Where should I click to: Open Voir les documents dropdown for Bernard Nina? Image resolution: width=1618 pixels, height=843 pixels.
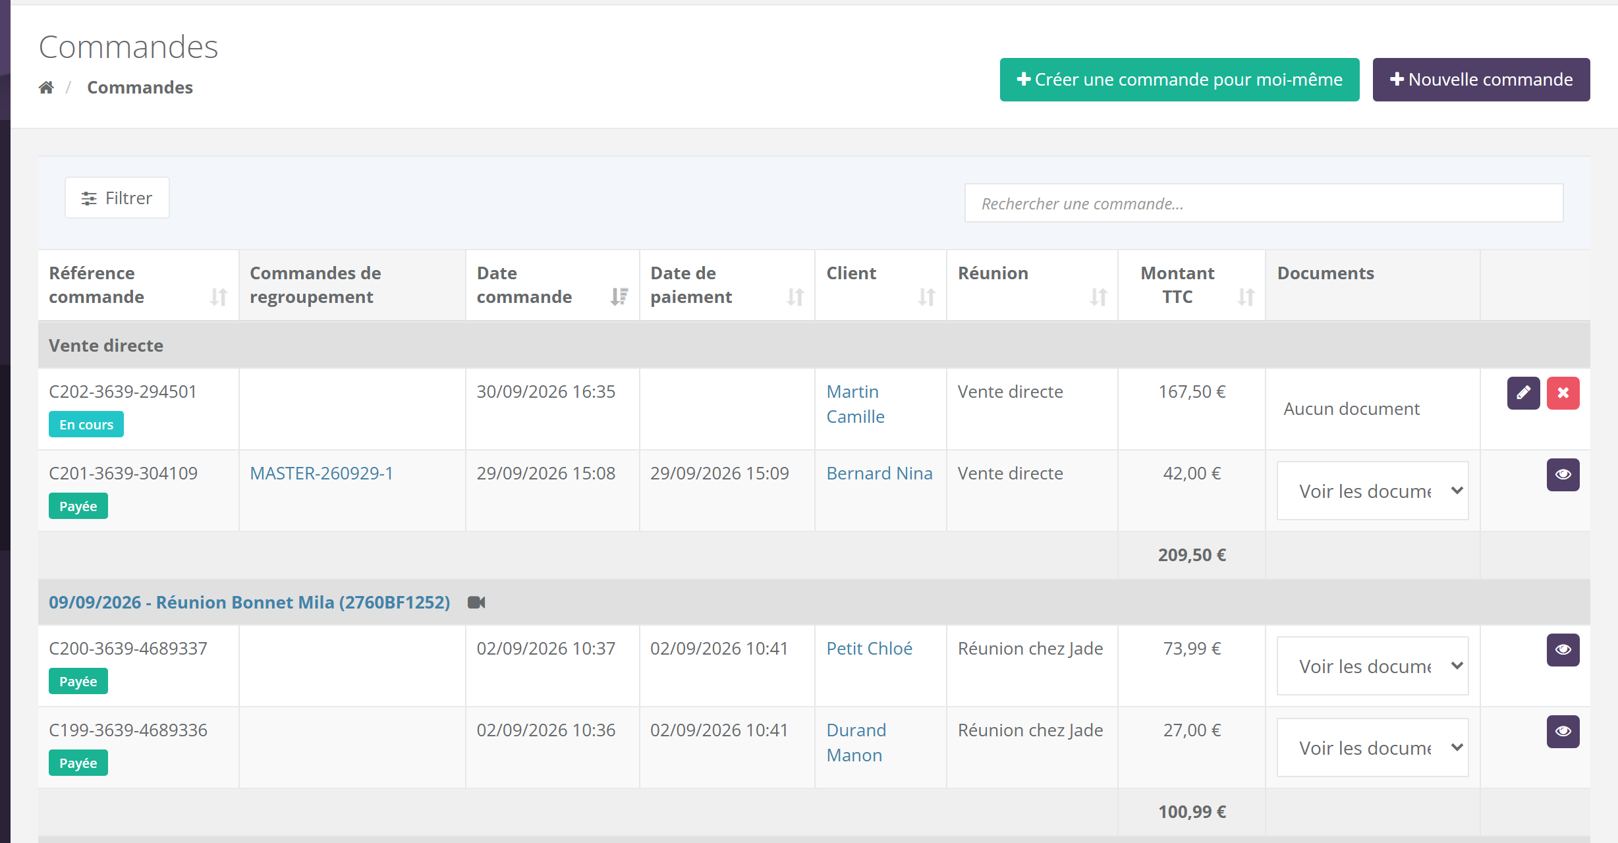pos(1373,491)
